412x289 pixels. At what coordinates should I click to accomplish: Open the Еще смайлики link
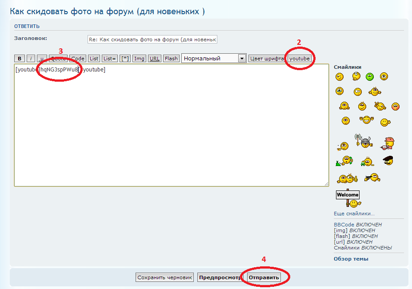pos(354,214)
